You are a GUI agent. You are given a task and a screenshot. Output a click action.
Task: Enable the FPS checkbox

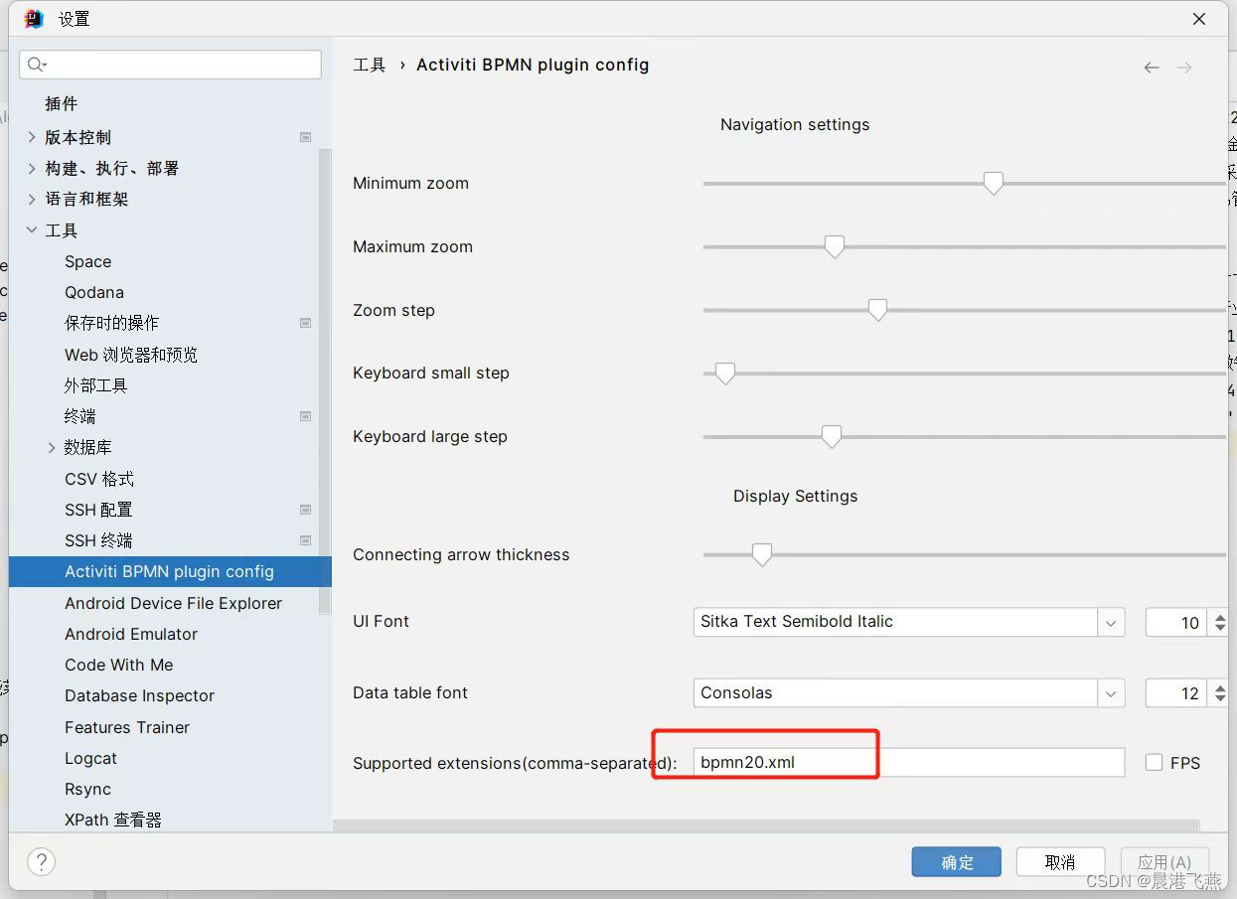tap(1154, 763)
